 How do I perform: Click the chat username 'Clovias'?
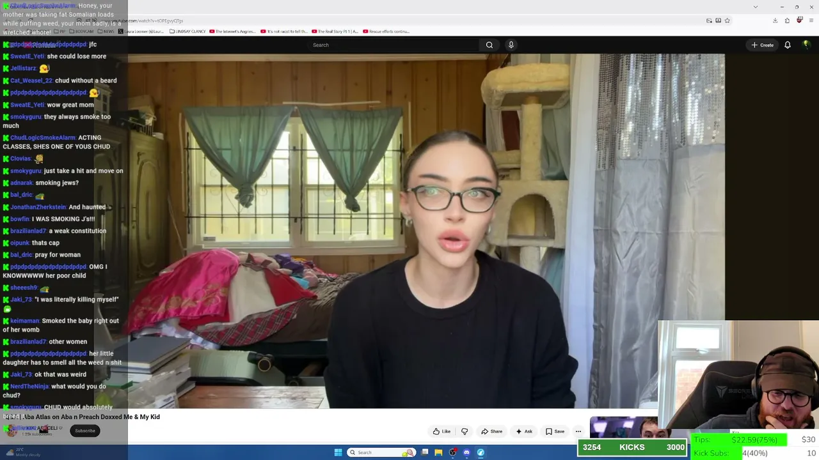click(x=20, y=158)
